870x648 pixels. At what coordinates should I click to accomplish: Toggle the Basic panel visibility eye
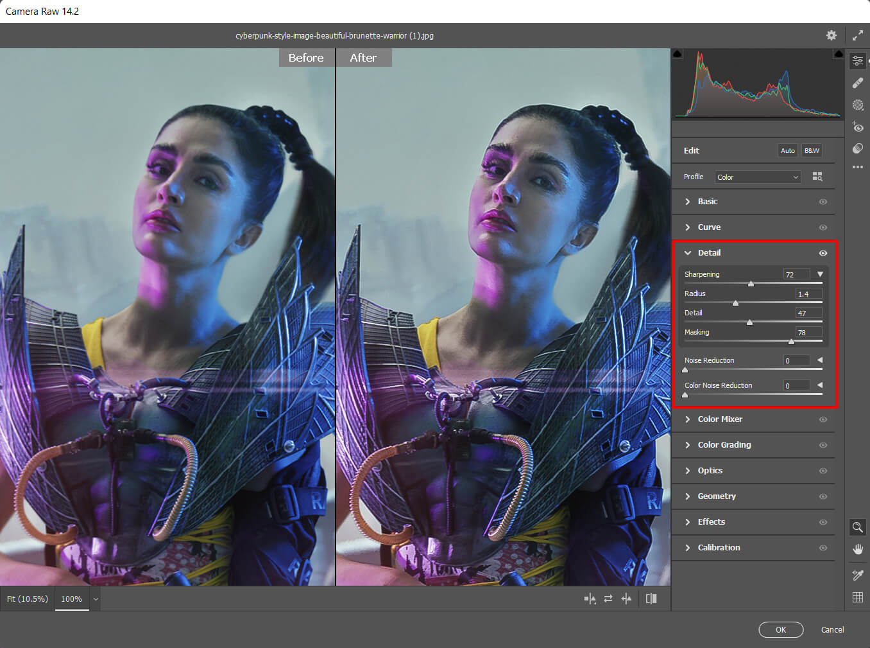(x=823, y=202)
